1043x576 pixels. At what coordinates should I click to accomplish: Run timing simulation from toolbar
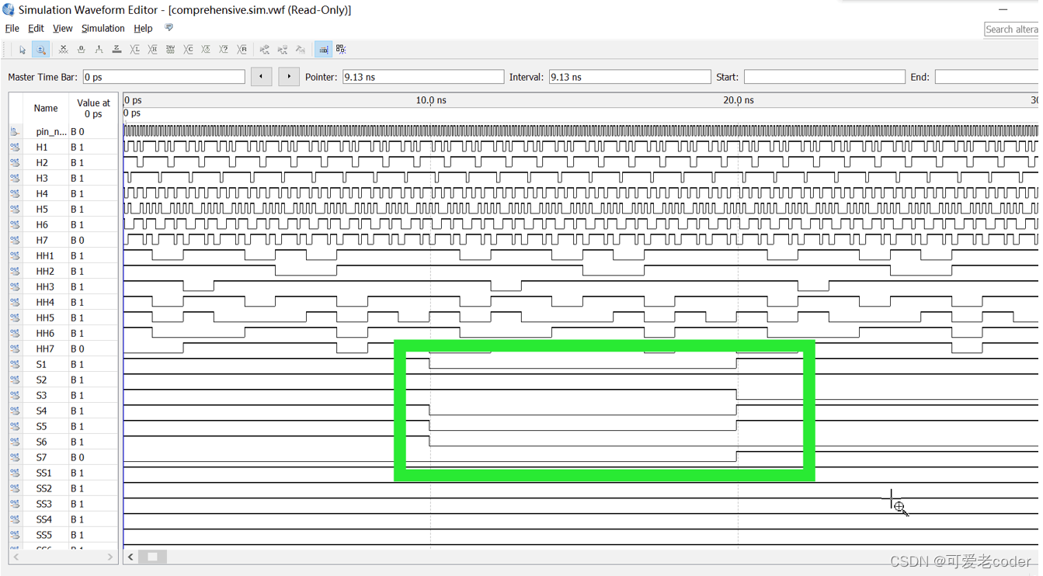[x=283, y=50]
